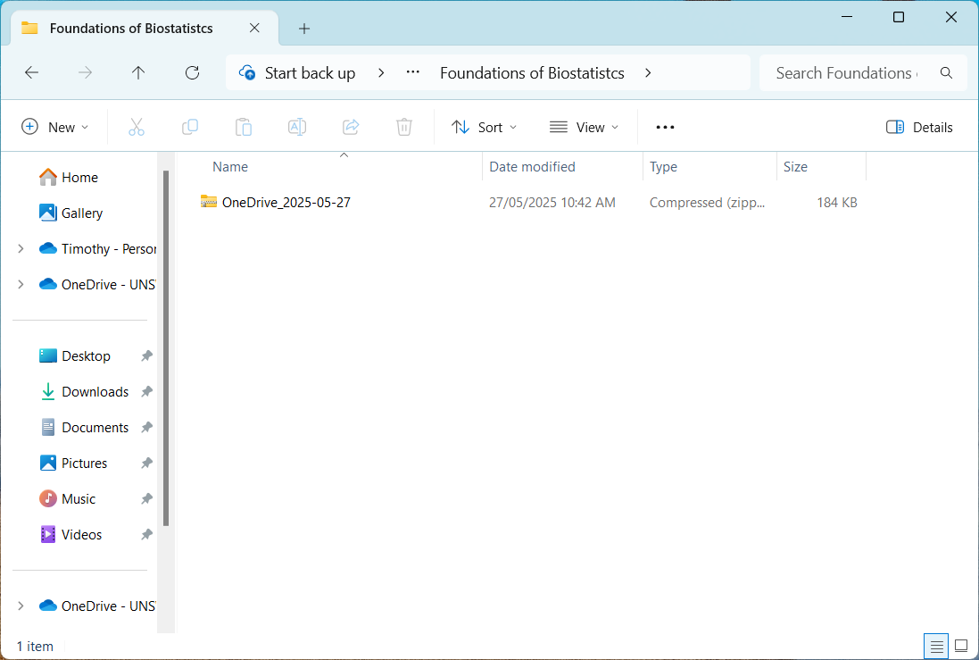Open the New item dropdown
This screenshot has width=979, height=660.
pyautogui.click(x=55, y=127)
